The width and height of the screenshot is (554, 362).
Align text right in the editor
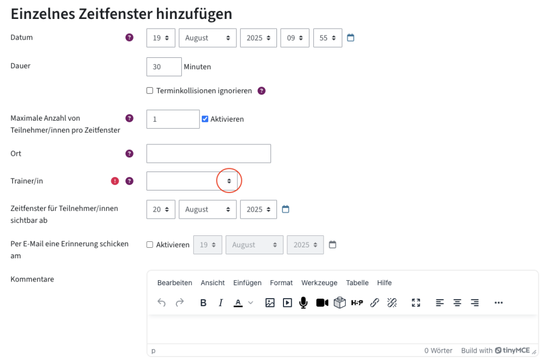475,302
